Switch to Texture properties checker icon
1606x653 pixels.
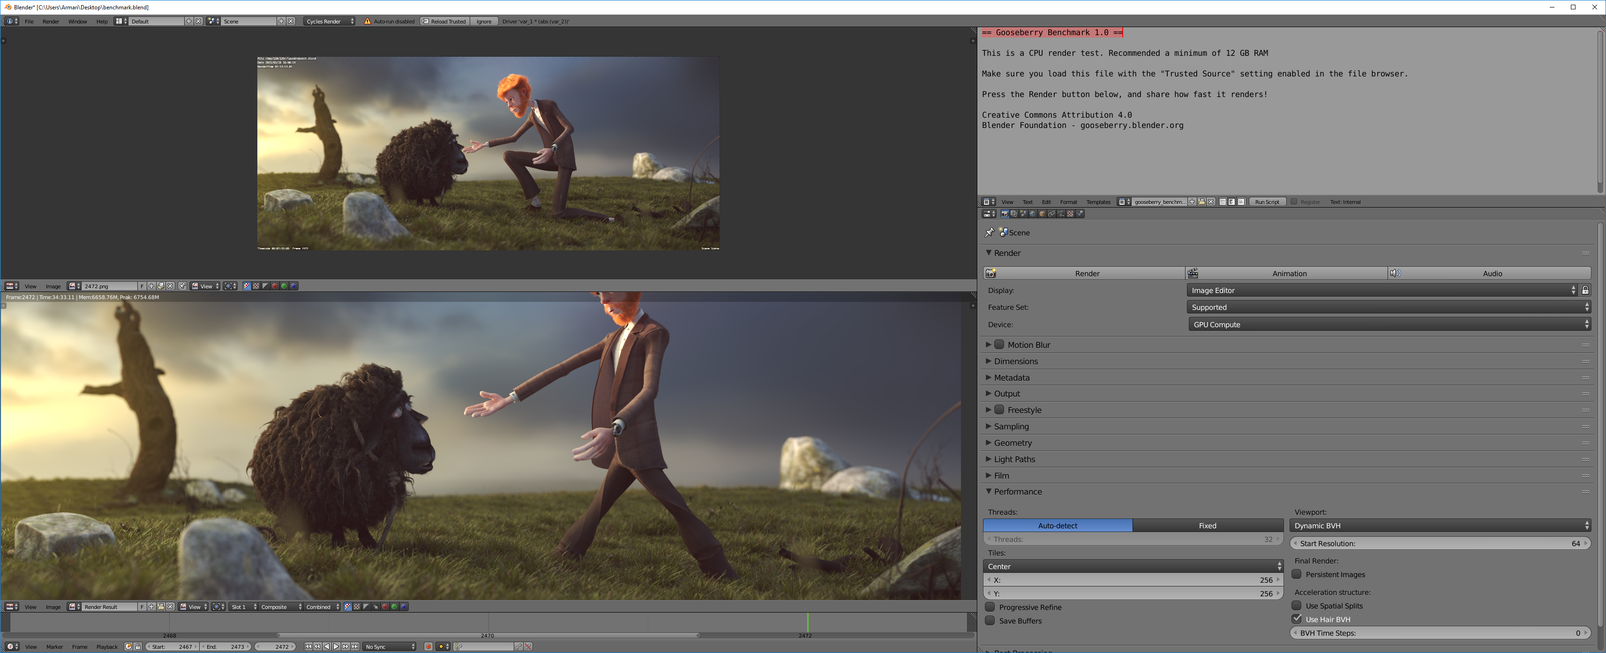click(1070, 214)
